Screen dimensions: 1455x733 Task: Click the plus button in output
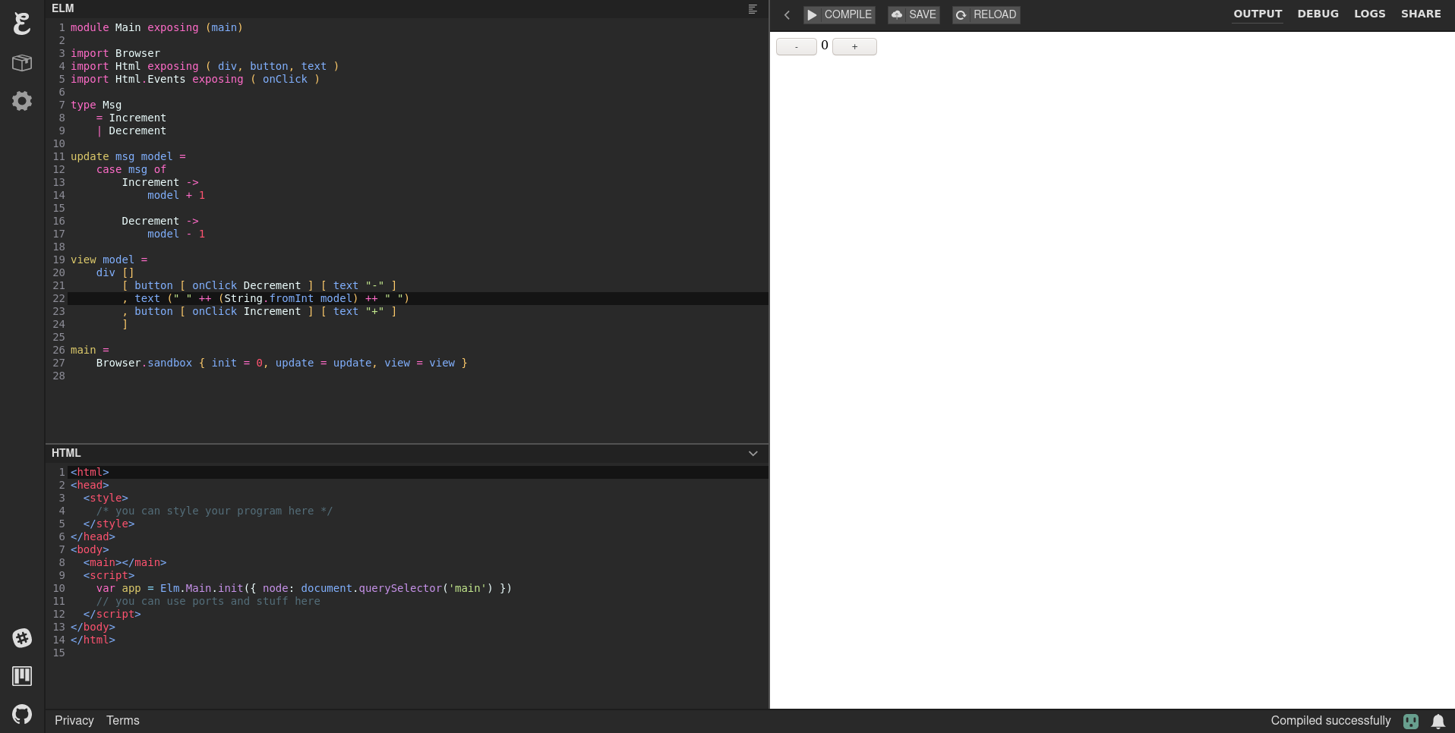pyautogui.click(x=854, y=46)
